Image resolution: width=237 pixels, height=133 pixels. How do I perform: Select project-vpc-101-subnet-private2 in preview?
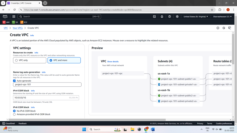(x=178, y=101)
